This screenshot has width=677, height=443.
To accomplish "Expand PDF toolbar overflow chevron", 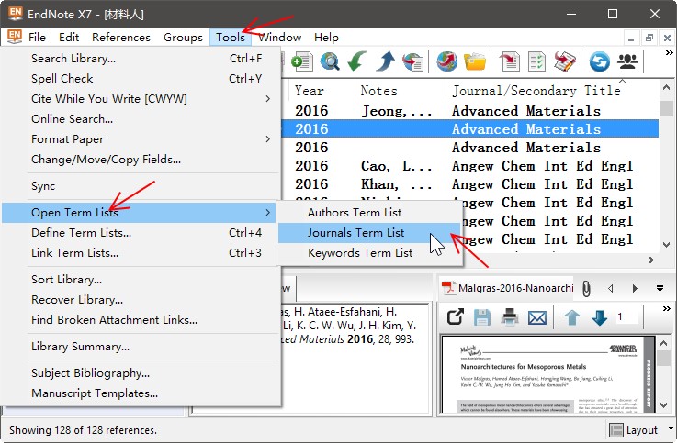I will click(666, 308).
